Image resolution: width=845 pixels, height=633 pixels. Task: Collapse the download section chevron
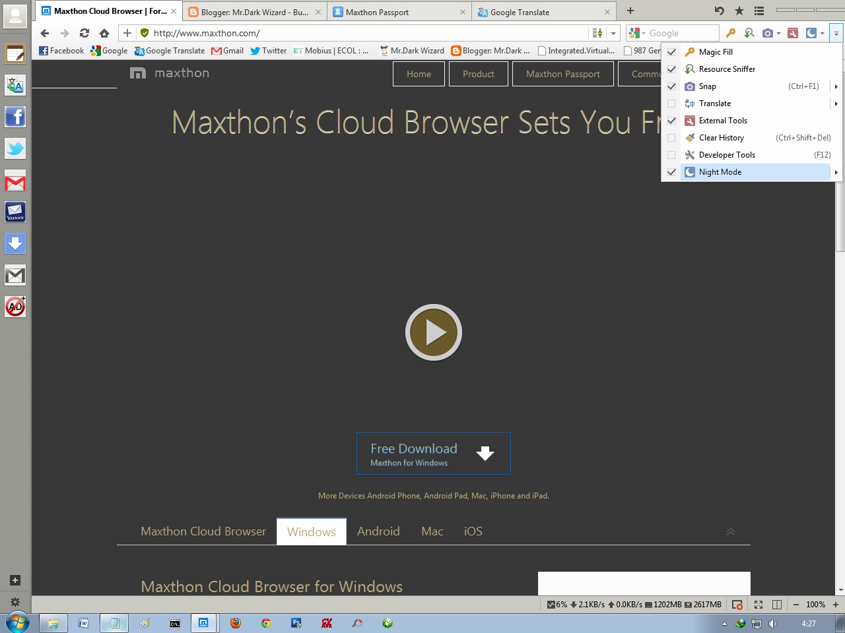coord(731,531)
